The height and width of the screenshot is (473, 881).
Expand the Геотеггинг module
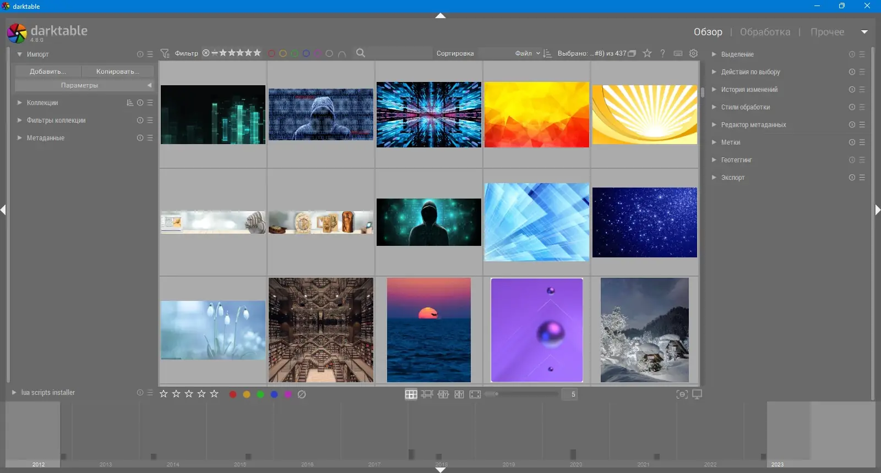point(714,160)
